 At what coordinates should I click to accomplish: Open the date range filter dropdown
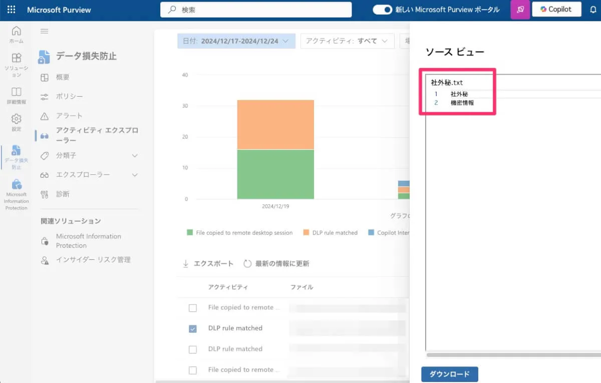(x=236, y=41)
